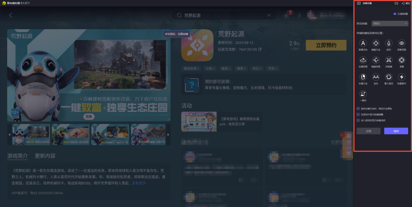Select the 连击 (AA) key icon
Image resolution: width=412 pixels, height=207 pixels.
[x=376, y=77]
